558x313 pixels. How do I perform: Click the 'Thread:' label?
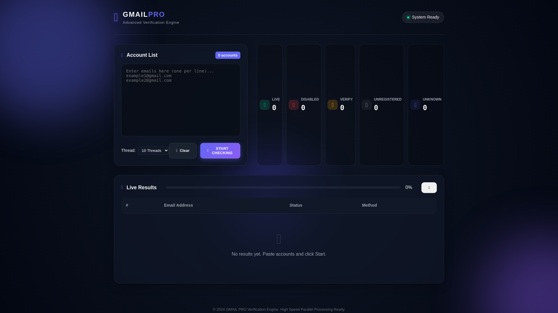pyautogui.click(x=128, y=150)
